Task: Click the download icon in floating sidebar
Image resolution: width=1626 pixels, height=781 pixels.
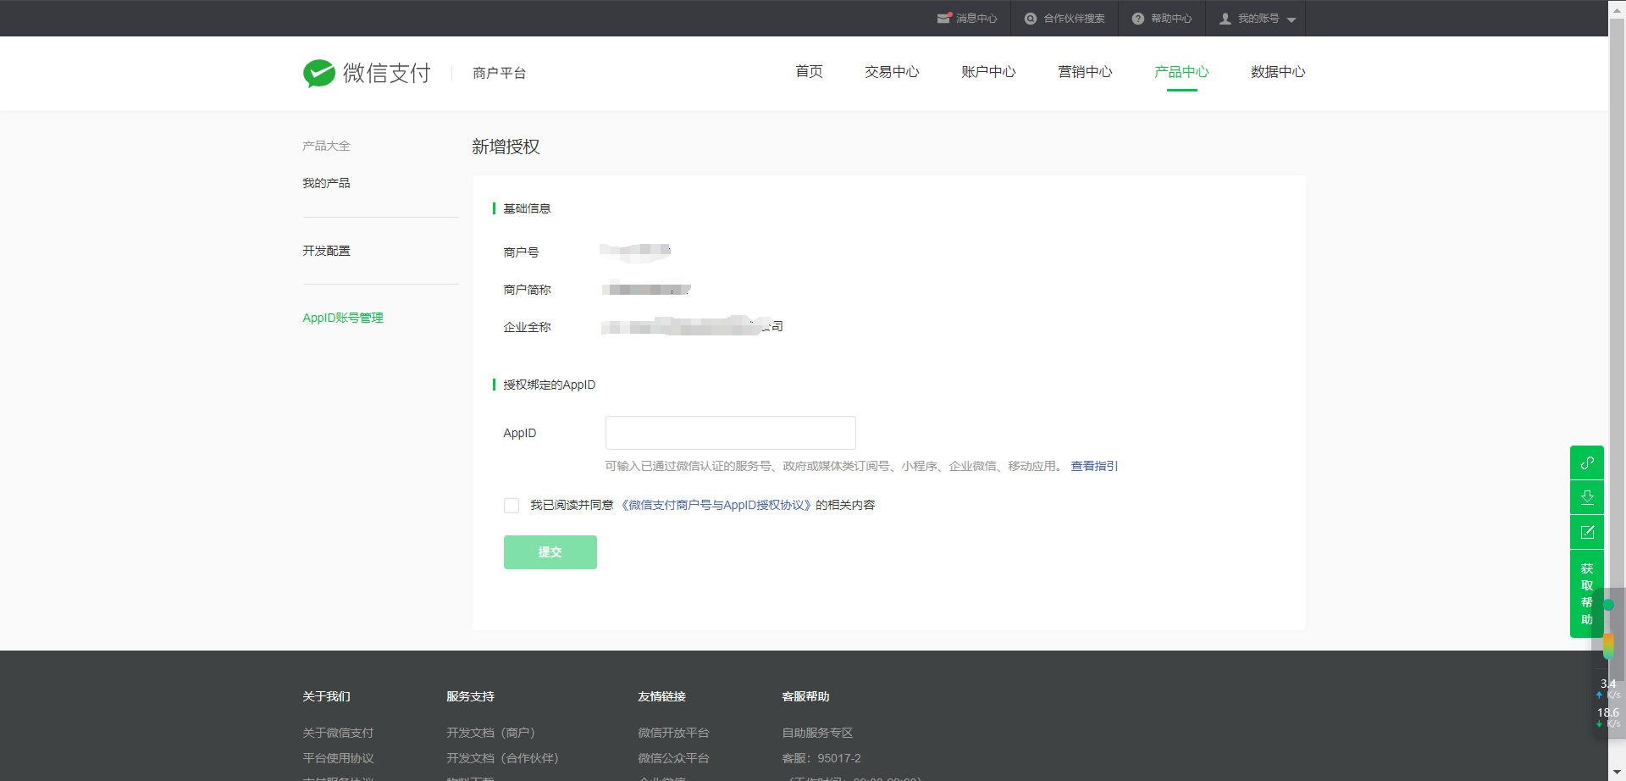Action: point(1587,497)
